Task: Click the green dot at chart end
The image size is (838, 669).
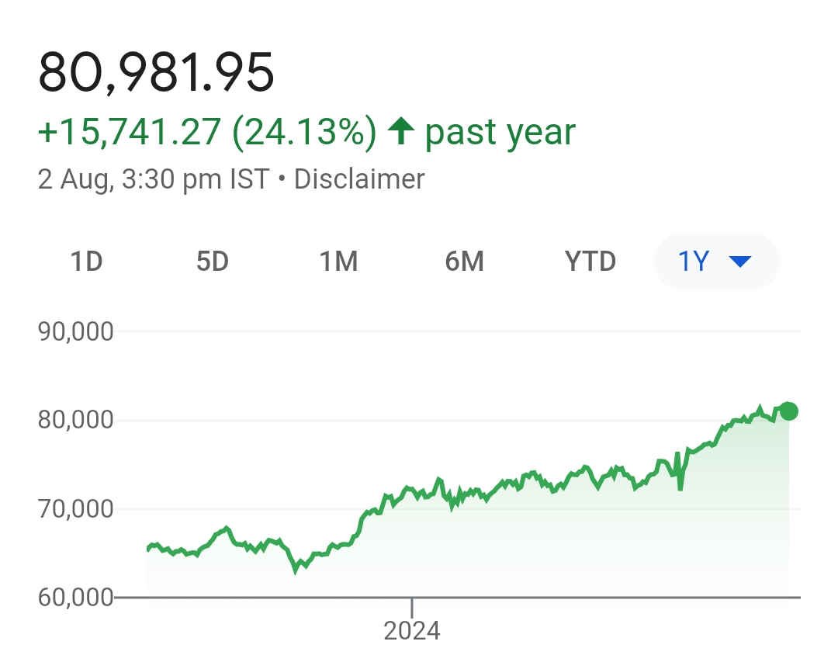Action: coord(788,411)
